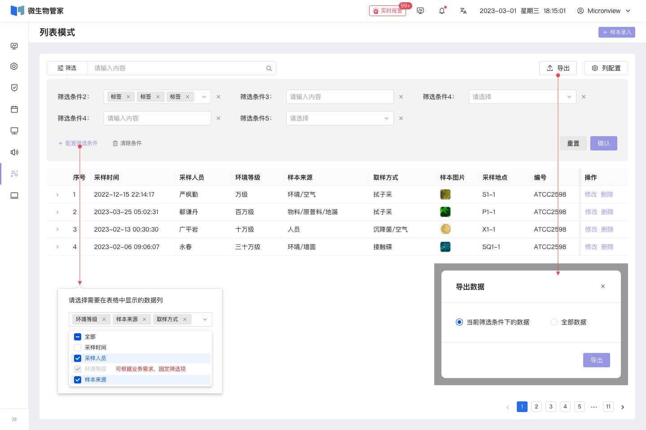Click 删除 link for row 2
The image size is (646, 430).
pyautogui.click(x=607, y=212)
